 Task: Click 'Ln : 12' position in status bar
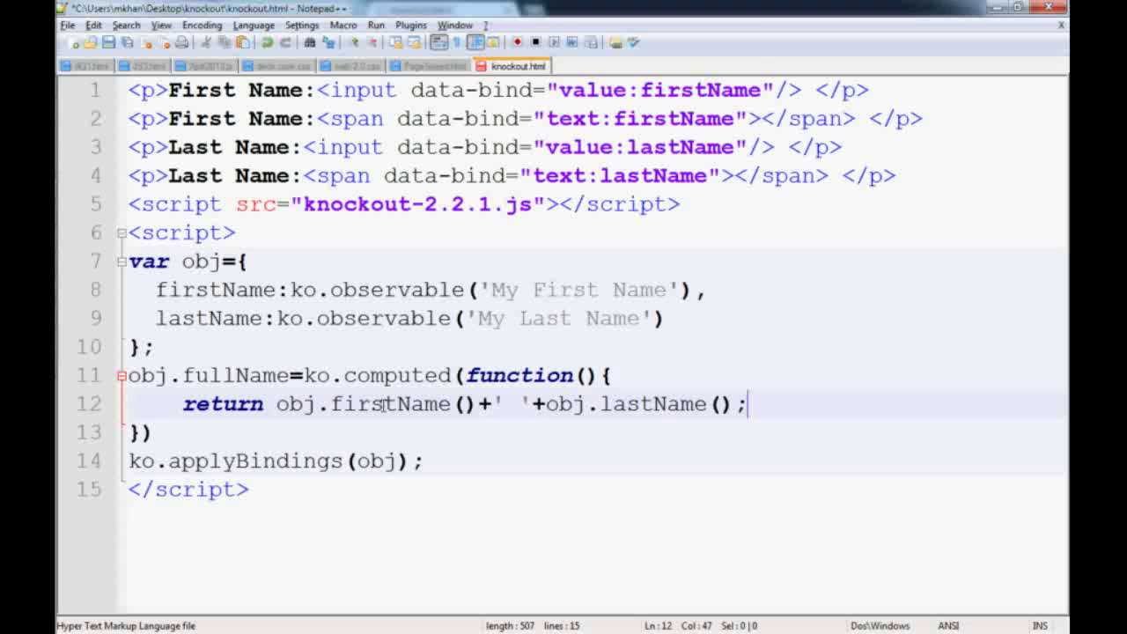658,626
